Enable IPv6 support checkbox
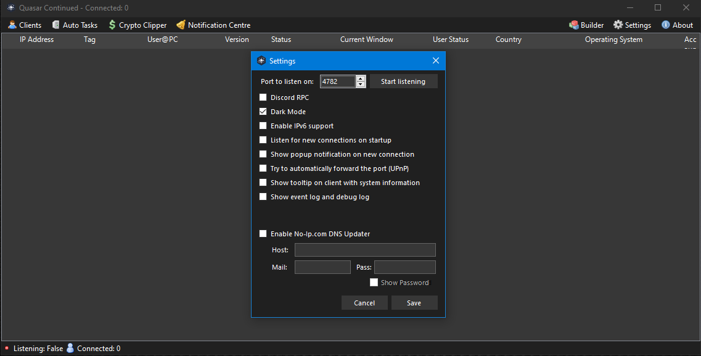This screenshot has width=701, height=356. coord(263,126)
